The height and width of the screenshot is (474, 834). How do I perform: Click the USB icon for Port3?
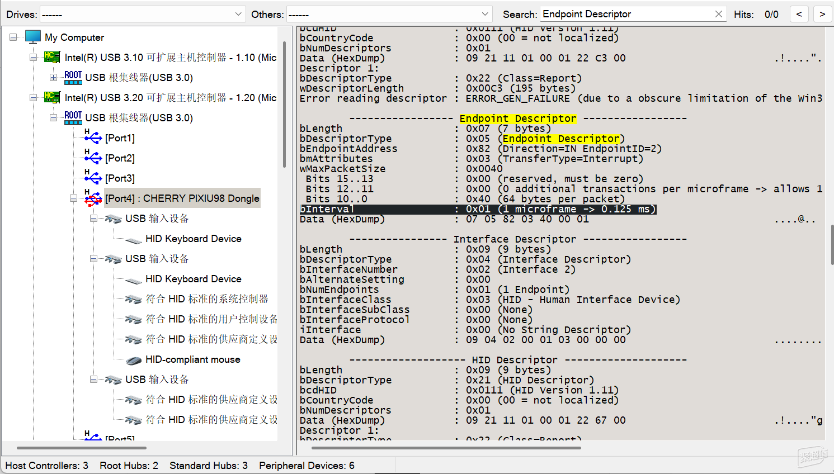(93, 177)
